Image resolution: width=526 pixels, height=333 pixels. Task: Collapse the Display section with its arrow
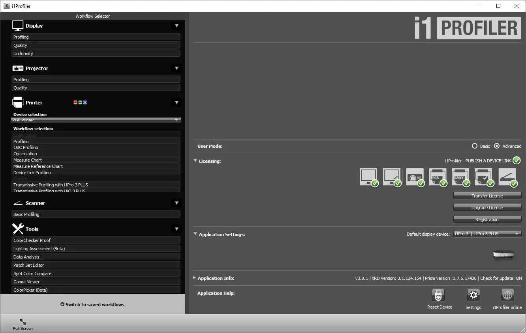177,25
